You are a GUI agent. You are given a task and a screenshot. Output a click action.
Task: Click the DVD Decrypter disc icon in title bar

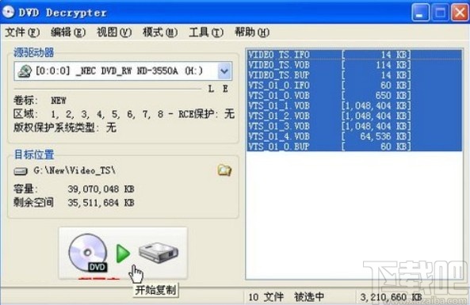(x=8, y=12)
